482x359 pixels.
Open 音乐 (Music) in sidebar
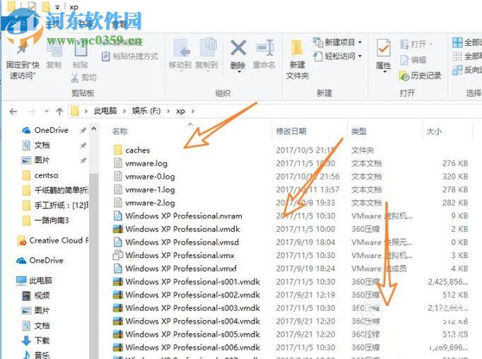pyautogui.click(x=36, y=355)
